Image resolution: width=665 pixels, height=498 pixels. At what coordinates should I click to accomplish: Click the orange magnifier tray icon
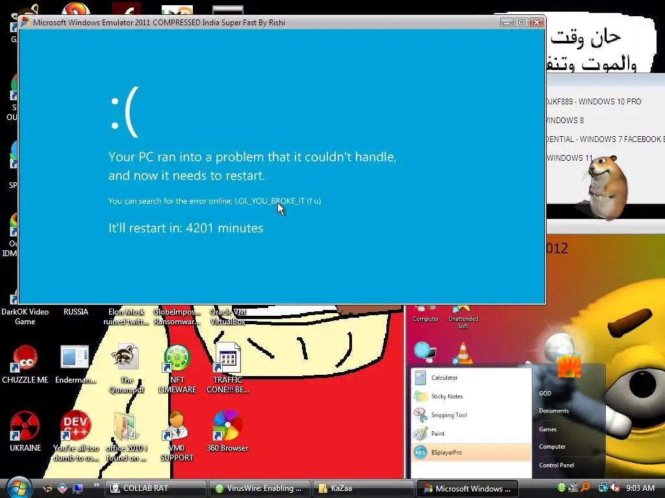pyautogui.click(x=586, y=488)
